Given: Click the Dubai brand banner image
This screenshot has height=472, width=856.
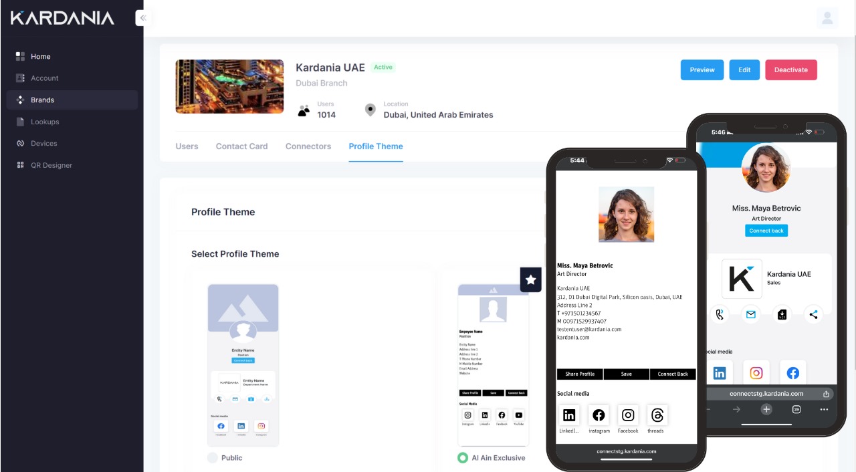Looking at the screenshot, I should pos(229,86).
